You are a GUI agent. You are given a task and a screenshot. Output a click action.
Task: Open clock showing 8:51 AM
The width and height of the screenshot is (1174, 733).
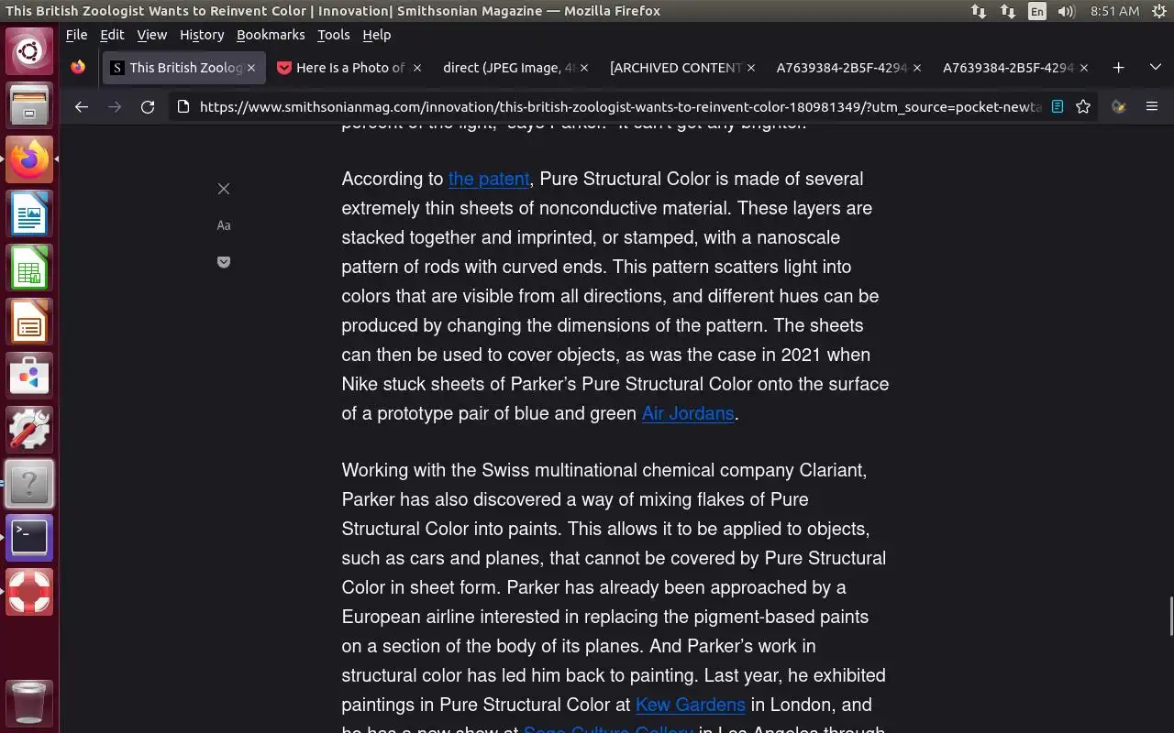point(1114,11)
